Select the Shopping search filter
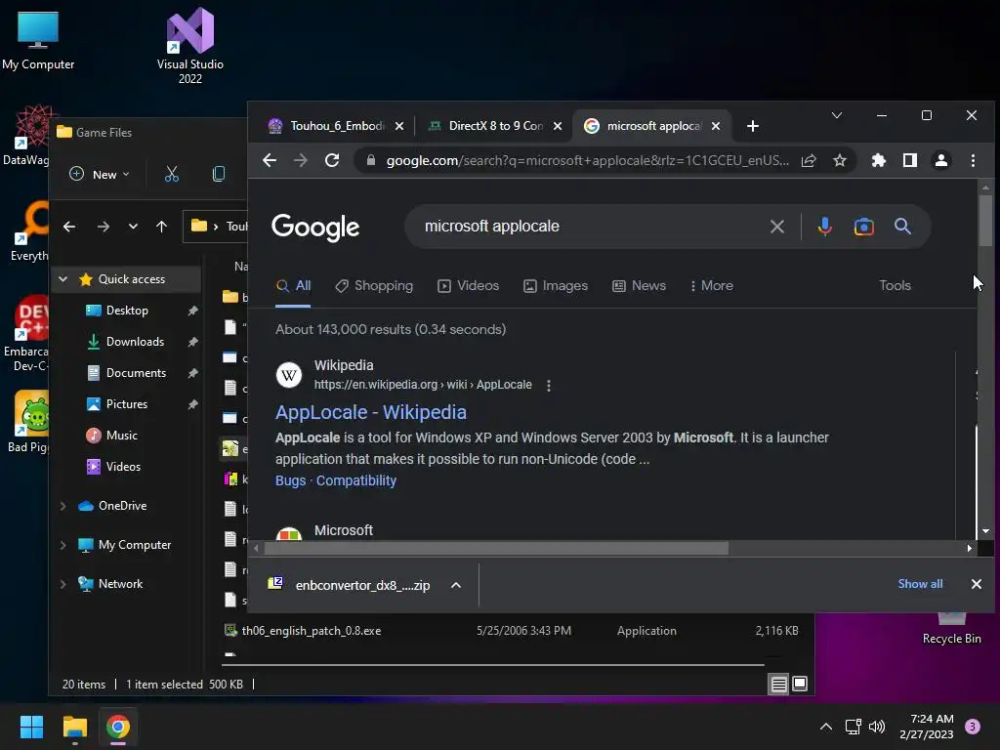This screenshot has height=750, width=1000. (374, 286)
